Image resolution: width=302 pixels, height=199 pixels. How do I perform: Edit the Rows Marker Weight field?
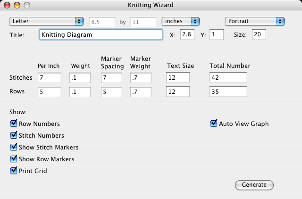tap(140, 91)
